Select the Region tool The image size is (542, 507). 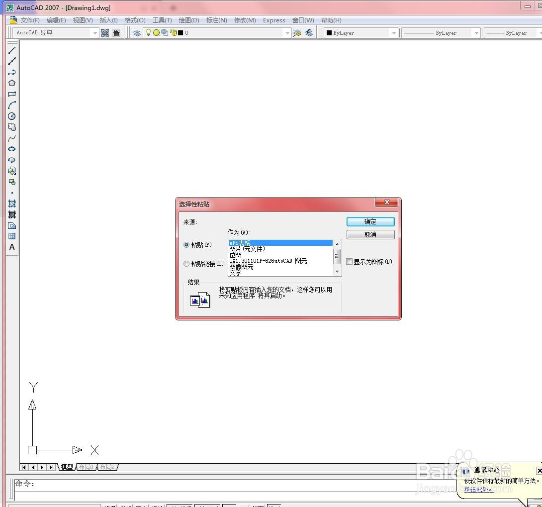pyautogui.click(x=12, y=226)
